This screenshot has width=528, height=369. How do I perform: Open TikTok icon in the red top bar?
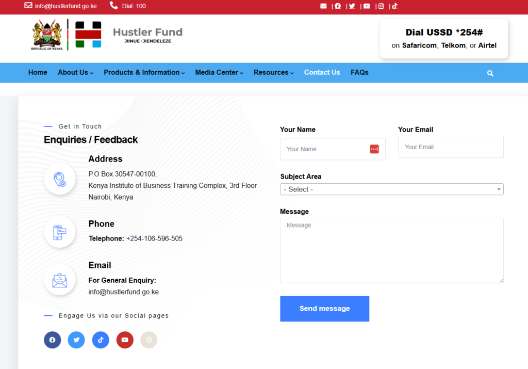[x=394, y=6]
